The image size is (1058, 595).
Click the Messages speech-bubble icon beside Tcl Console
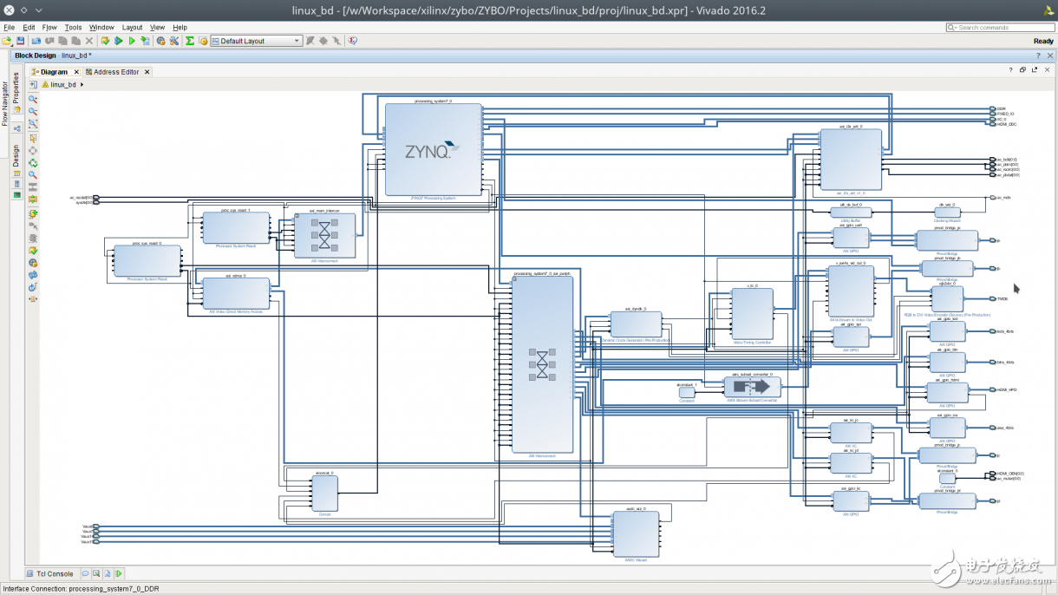click(x=86, y=573)
